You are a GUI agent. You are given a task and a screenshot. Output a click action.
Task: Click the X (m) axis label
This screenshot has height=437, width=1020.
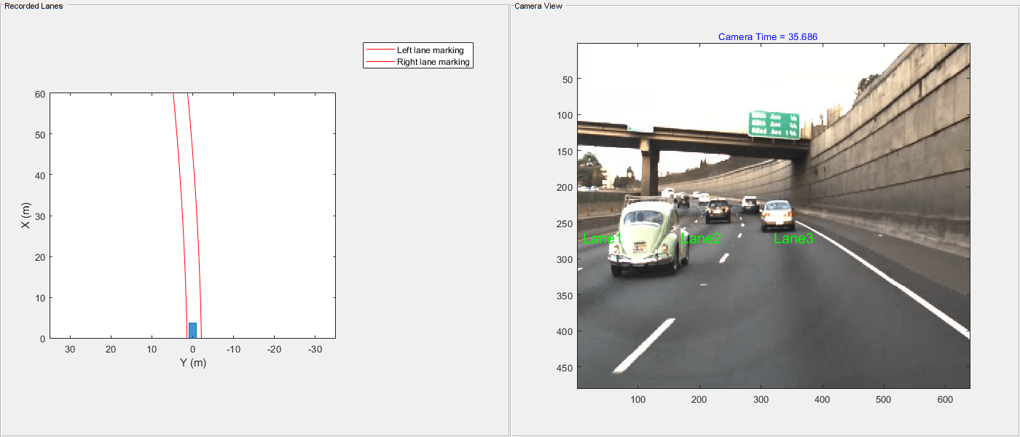pyautogui.click(x=25, y=216)
